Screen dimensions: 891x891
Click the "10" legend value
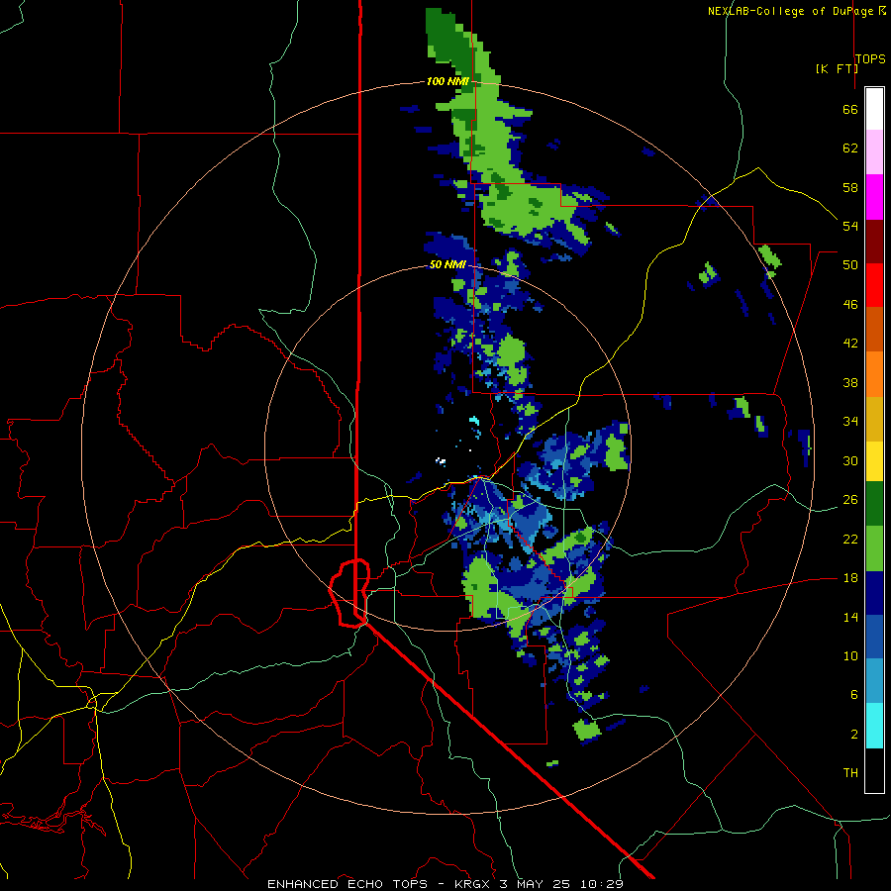(x=850, y=655)
